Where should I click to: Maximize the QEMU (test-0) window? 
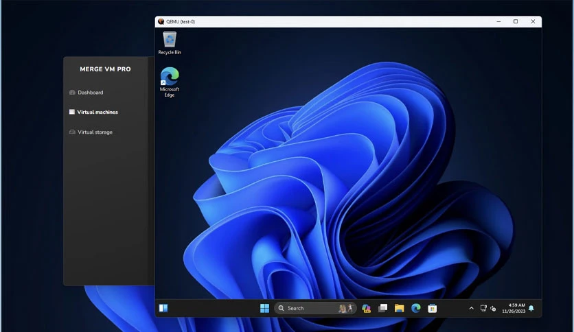516,21
